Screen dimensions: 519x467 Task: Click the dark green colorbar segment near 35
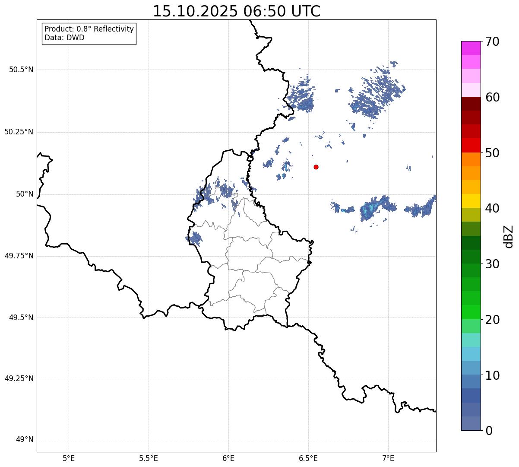coord(471,243)
